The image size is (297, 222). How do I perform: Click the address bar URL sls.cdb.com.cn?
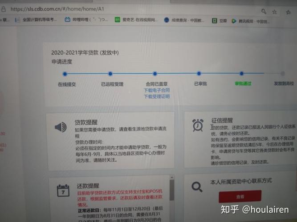tap(57, 9)
